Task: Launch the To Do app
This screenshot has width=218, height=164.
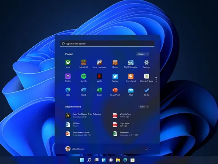Action: click(x=146, y=90)
